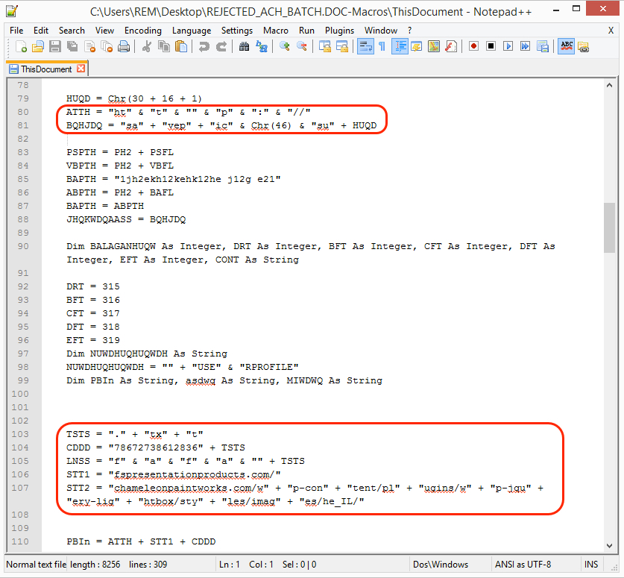Open the Run menu
This screenshot has width=624, height=578.
(306, 31)
